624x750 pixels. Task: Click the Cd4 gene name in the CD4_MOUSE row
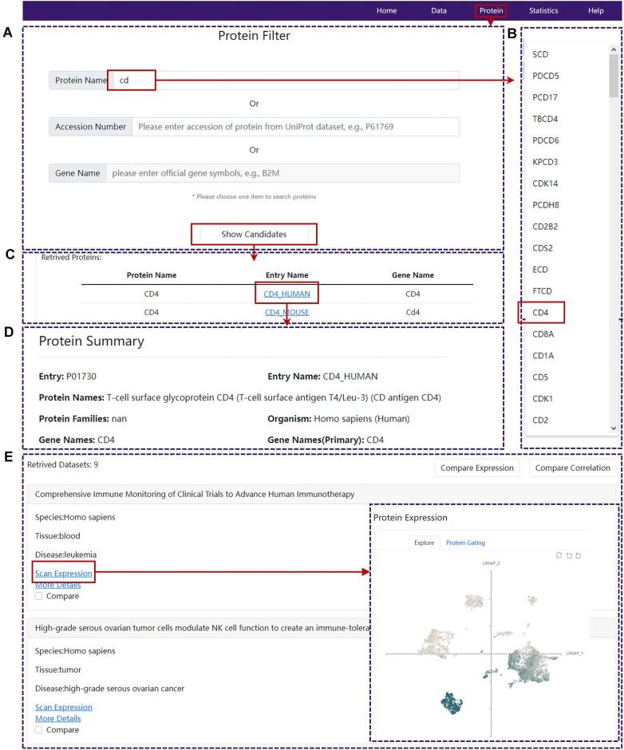pos(413,312)
